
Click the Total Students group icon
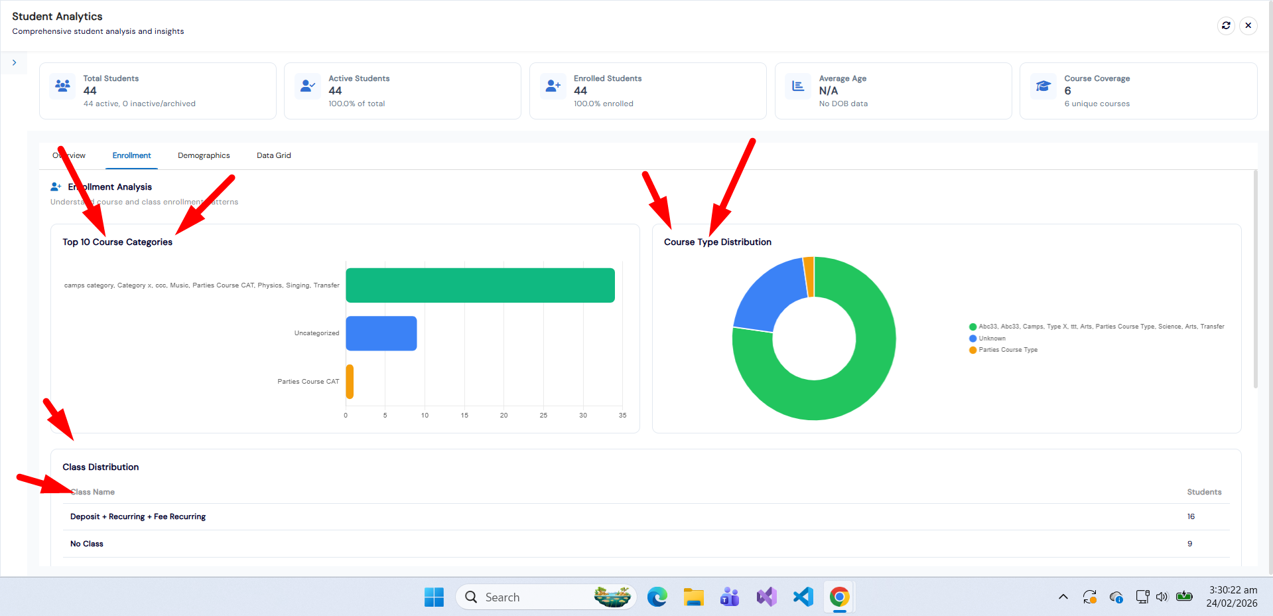tap(62, 86)
